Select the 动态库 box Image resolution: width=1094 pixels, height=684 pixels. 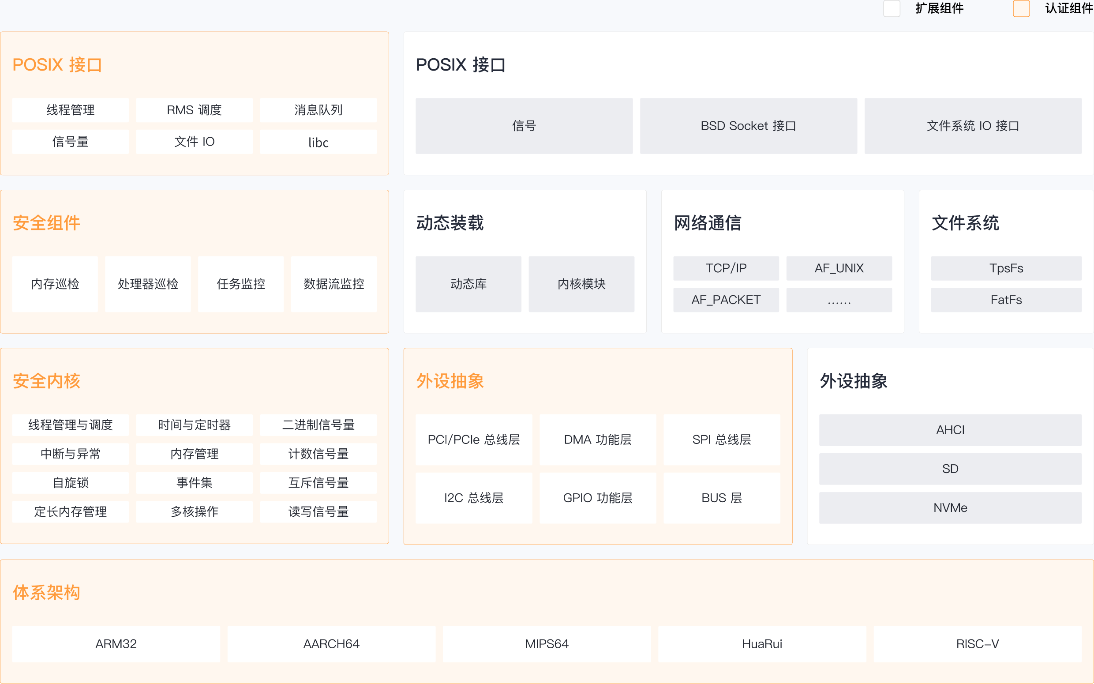468,284
